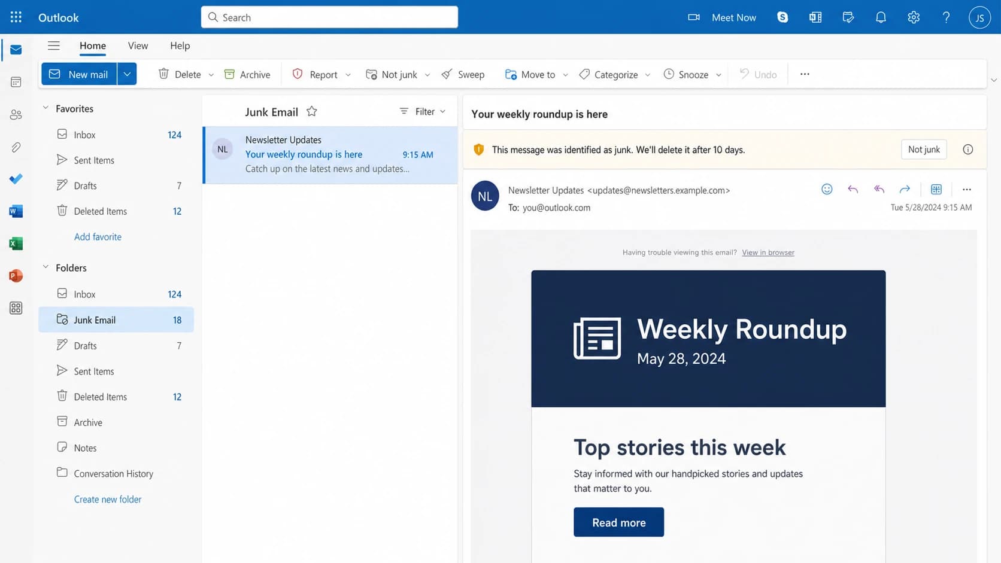Click Meet Now in the header

point(722,17)
